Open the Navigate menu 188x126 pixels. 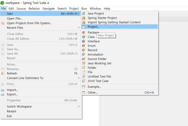(x=49, y=9)
